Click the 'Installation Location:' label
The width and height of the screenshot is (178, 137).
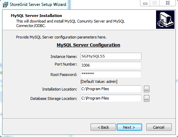(60, 89)
